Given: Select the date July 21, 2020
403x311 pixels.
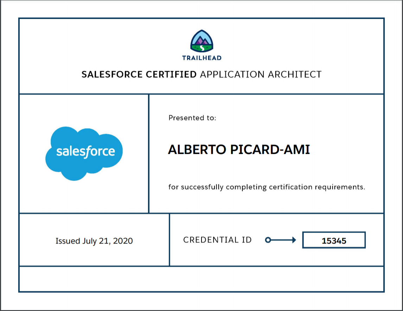Looking at the screenshot, I should coord(108,241).
